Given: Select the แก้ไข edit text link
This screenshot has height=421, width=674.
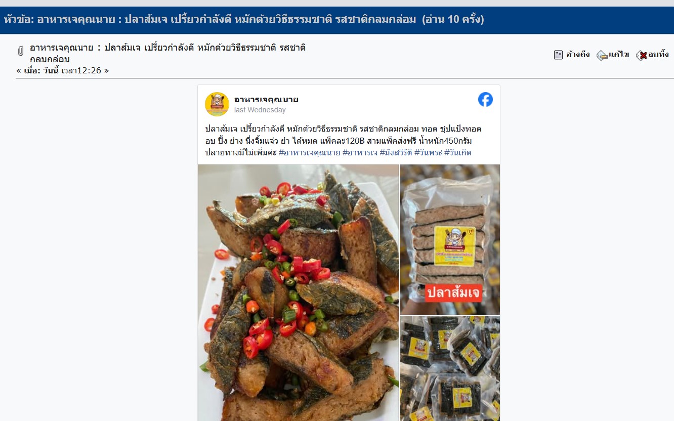Looking at the screenshot, I should [x=619, y=55].
